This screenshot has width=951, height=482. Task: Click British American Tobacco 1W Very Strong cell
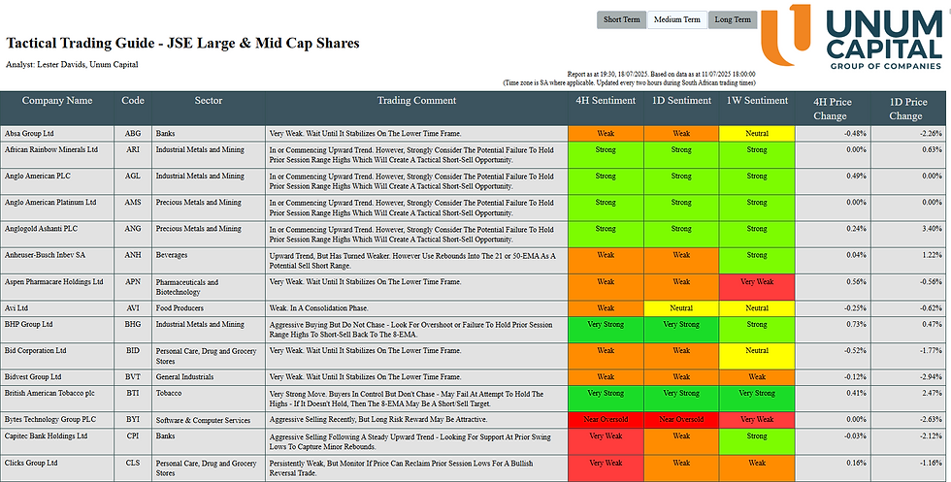[x=757, y=399]
